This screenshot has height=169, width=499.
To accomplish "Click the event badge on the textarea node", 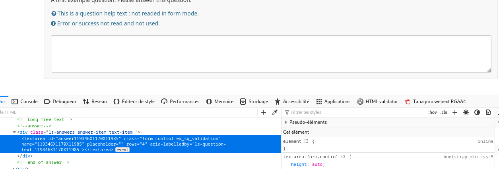I will [x=122, y=150].
